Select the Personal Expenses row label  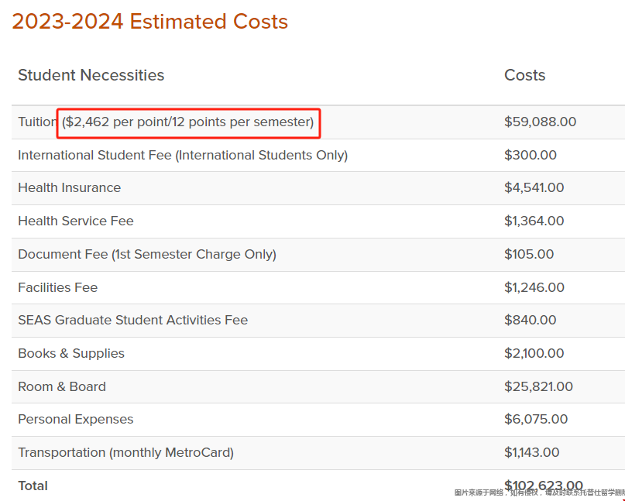pyautogui.click(x=76, y=419)
